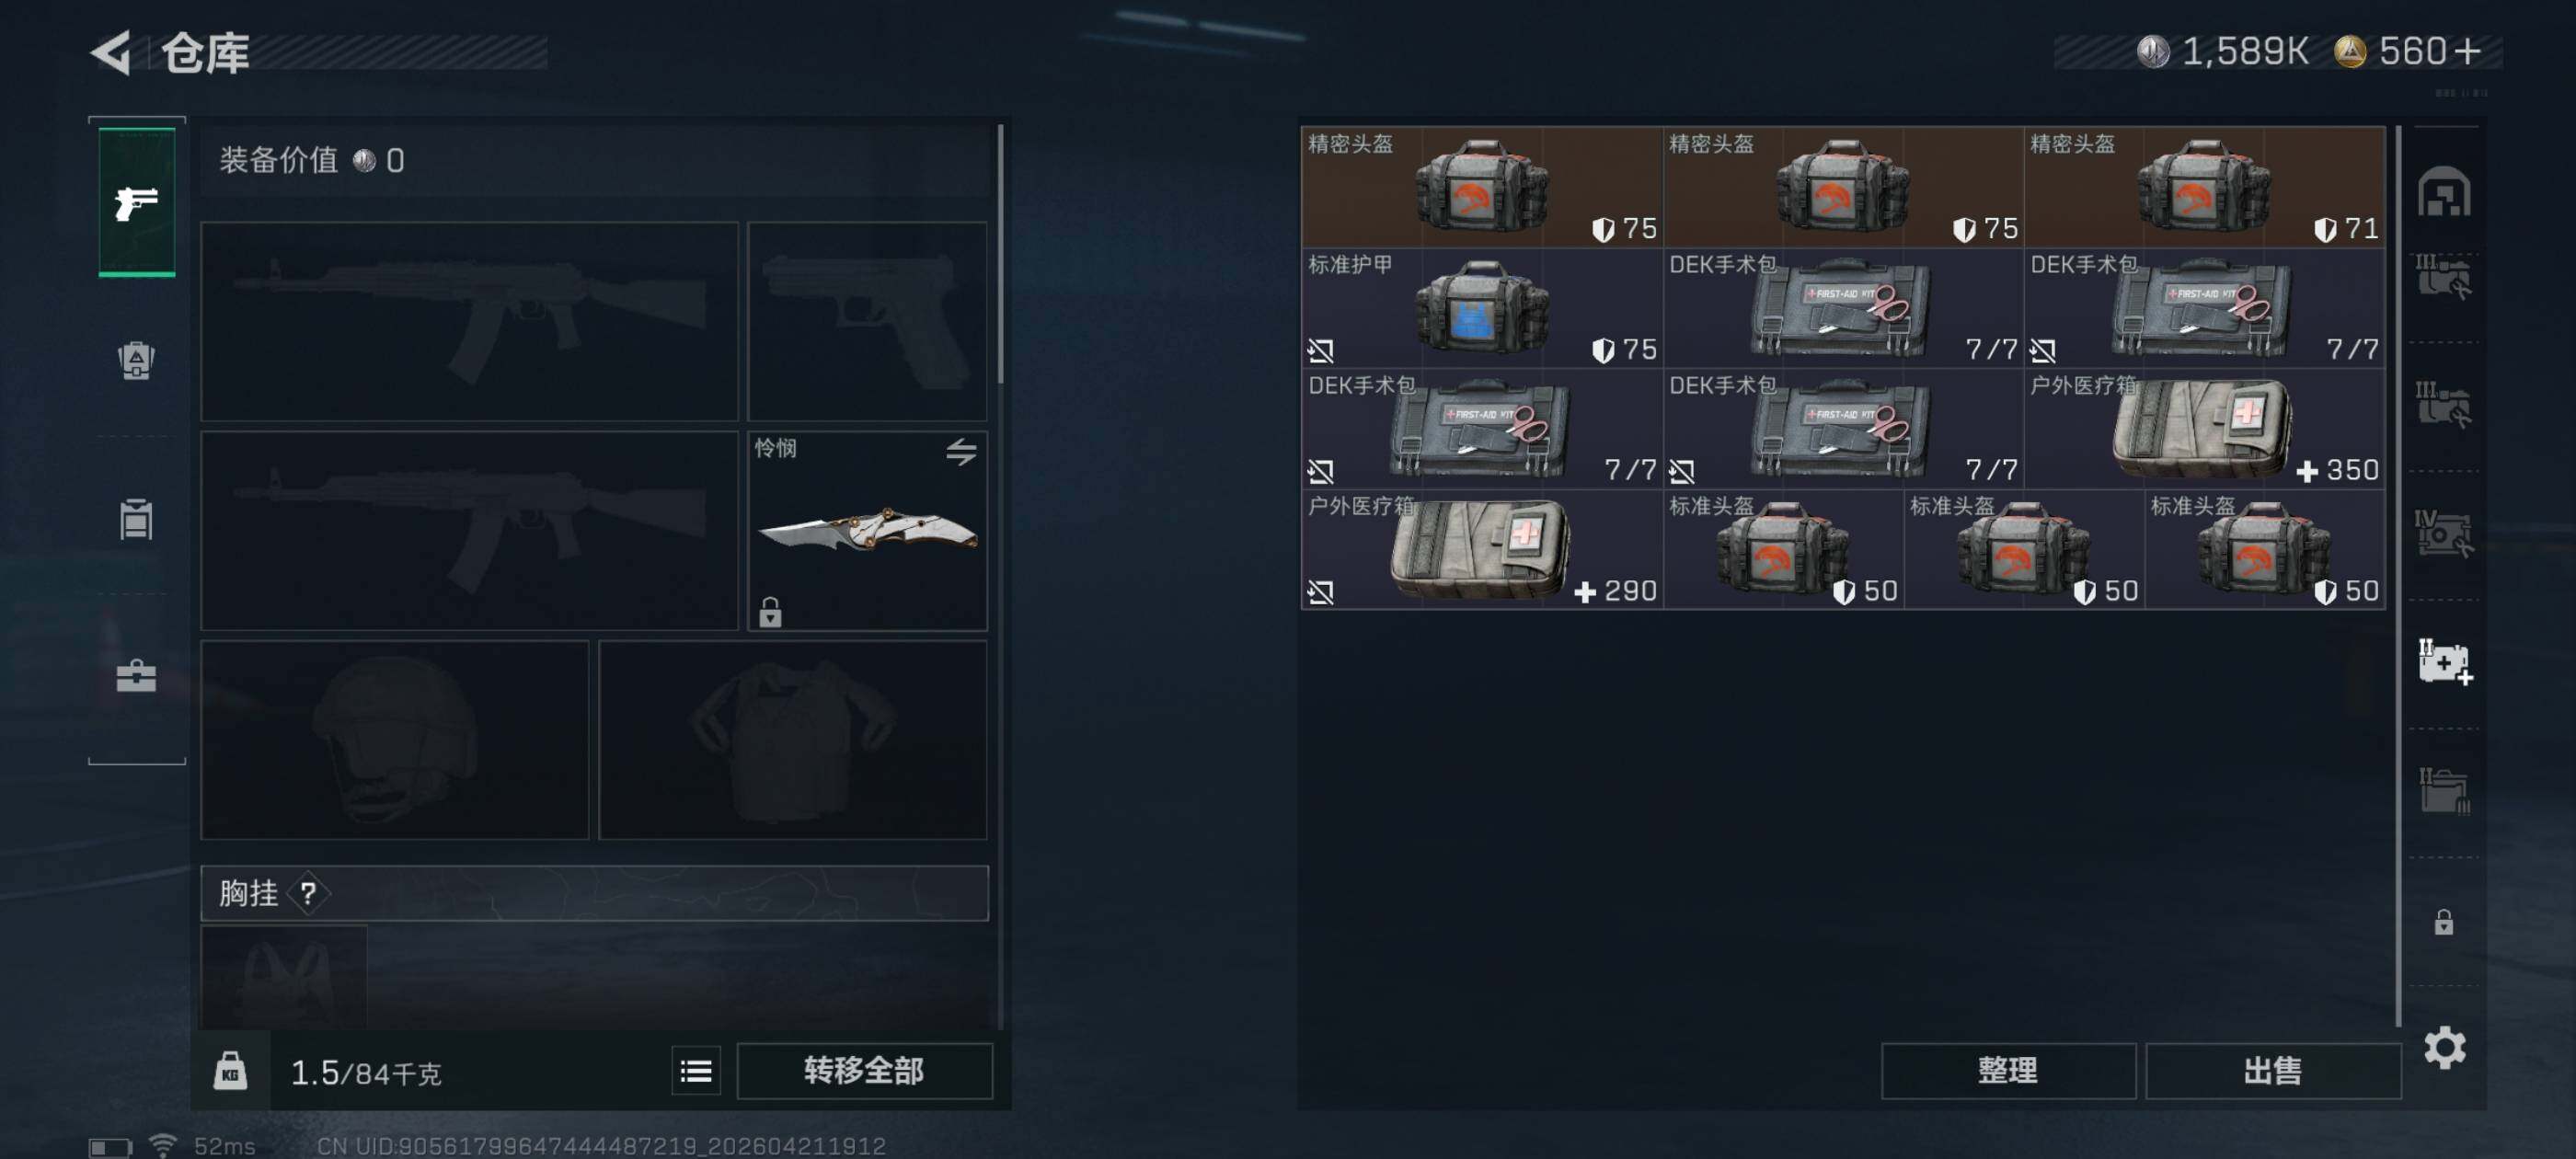The height and width of the screenshot is (1159, 2576).
Task: Go back using the arrow beside 仓库
Action: tap(111, 52)
